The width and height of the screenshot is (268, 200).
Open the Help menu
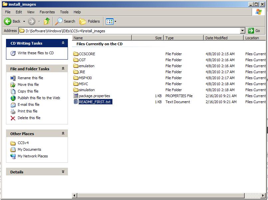click(x=77, y=12)
